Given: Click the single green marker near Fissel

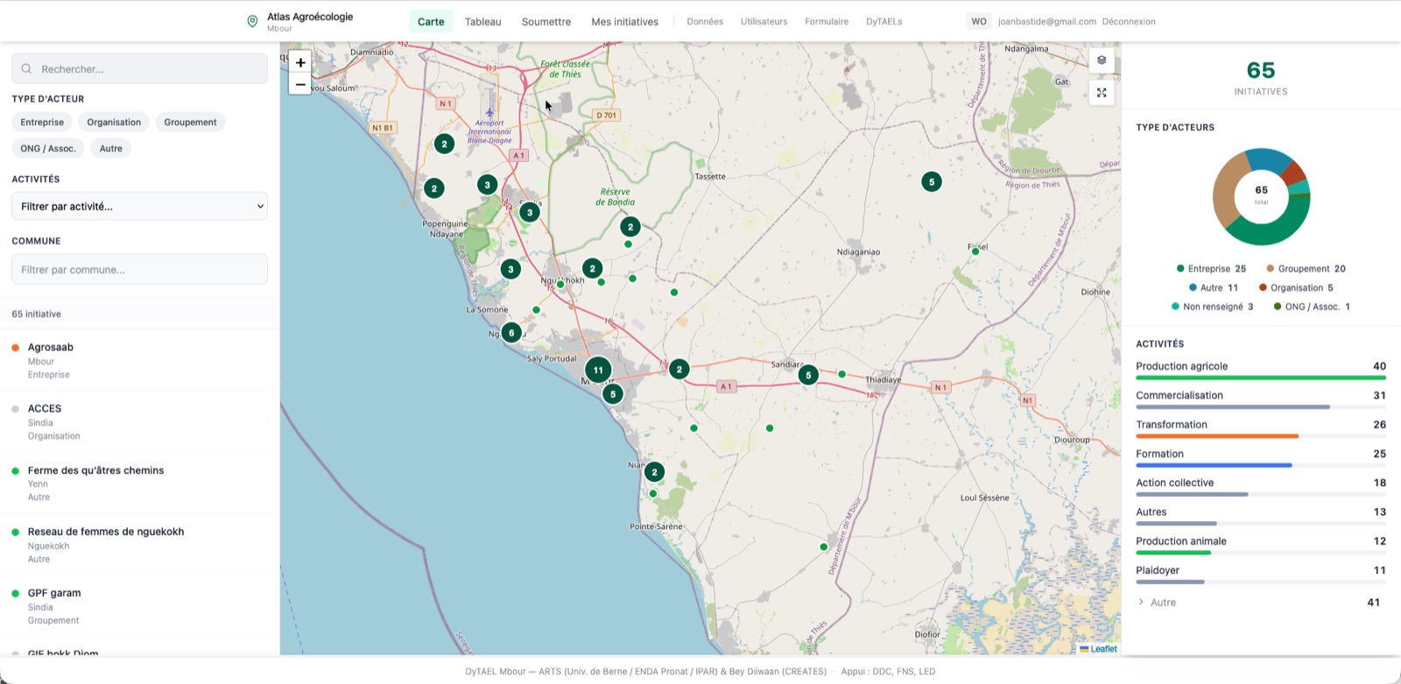Looking at the screenshot, I should click(x=975, y=251).
